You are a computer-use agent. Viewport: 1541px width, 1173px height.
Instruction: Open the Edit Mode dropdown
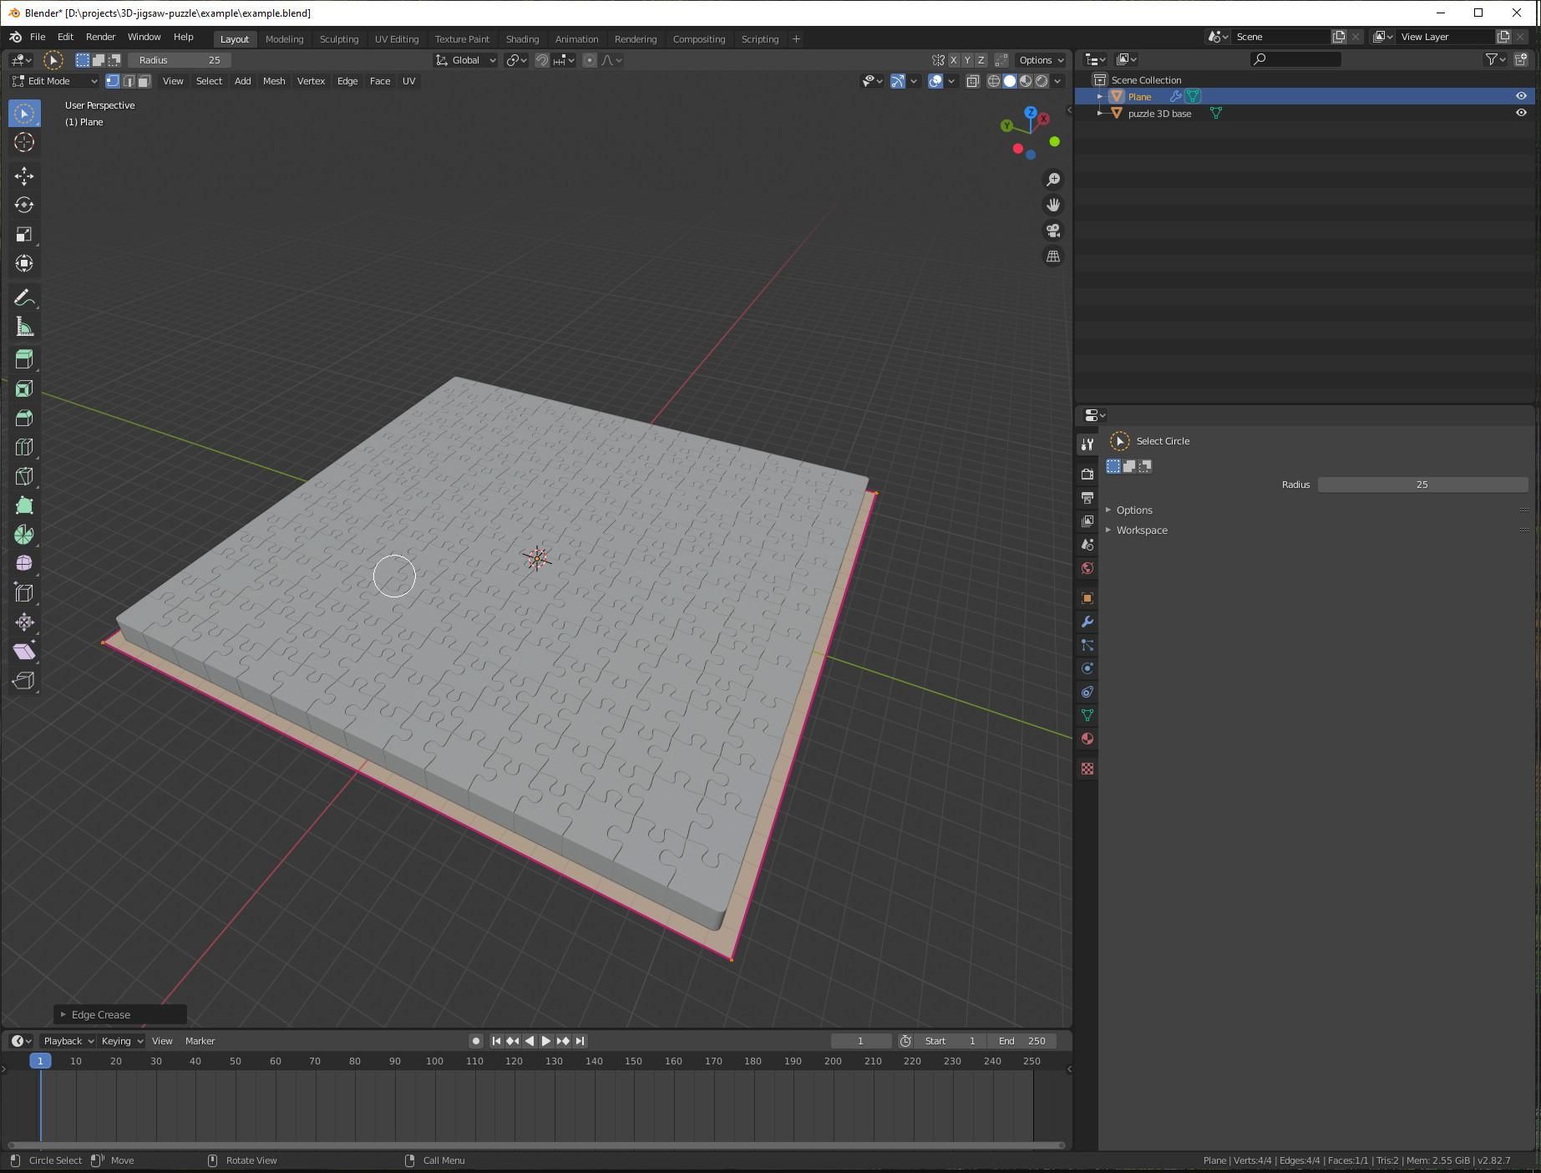(x=54, y=81)
